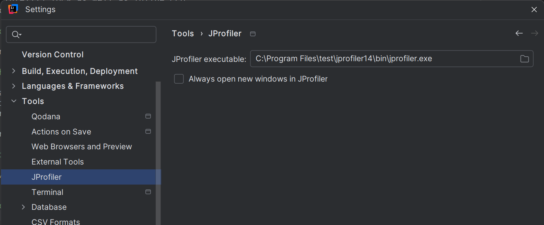Screen dimensions: 544x225
Task: Open the External Tools settings page
Action: 58,162
